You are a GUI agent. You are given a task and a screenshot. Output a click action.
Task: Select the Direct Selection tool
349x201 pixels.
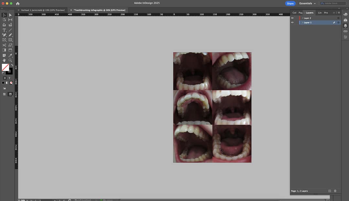coord(10,15)
